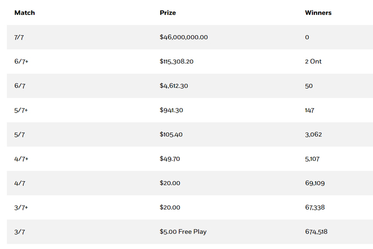Click the 69,109 winners count
Viewport: 373px width, 249px height.
[x=315, y=183]
